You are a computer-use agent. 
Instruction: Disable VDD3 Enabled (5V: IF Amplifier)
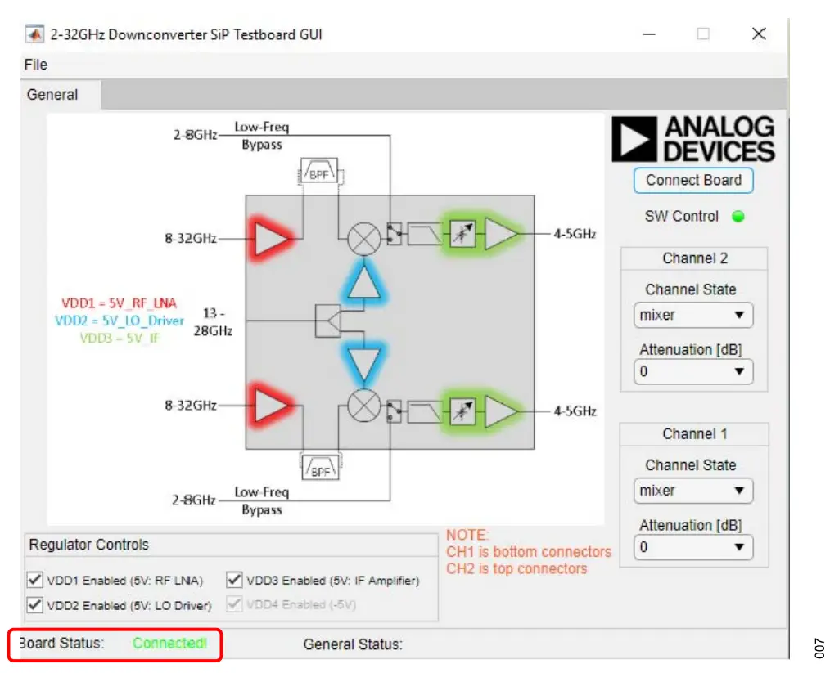point(234,581)
